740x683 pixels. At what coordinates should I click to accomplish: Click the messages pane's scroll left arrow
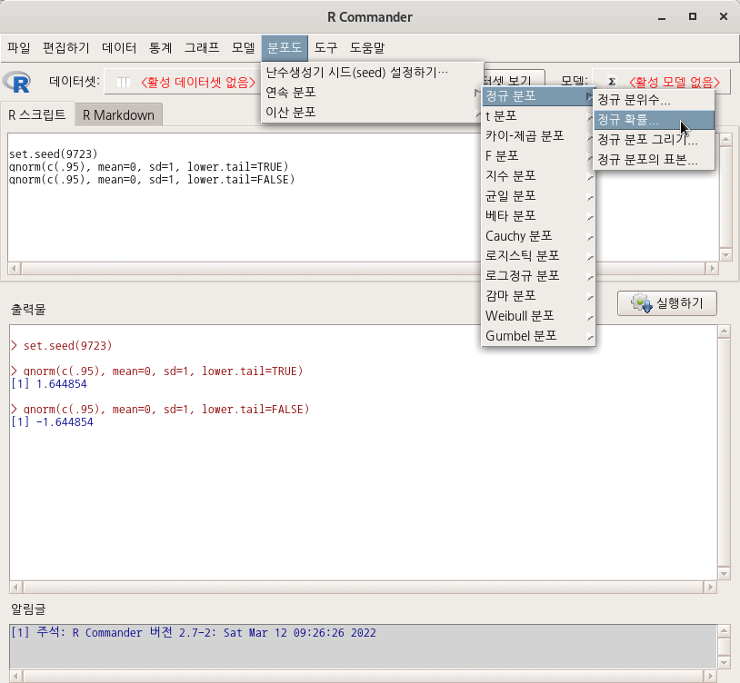pyautogui.click(x=15, y=677)
